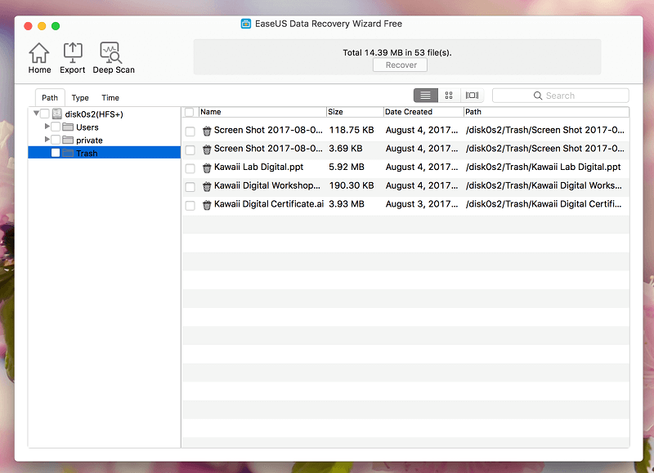Click the Search input field

[561, 96]
